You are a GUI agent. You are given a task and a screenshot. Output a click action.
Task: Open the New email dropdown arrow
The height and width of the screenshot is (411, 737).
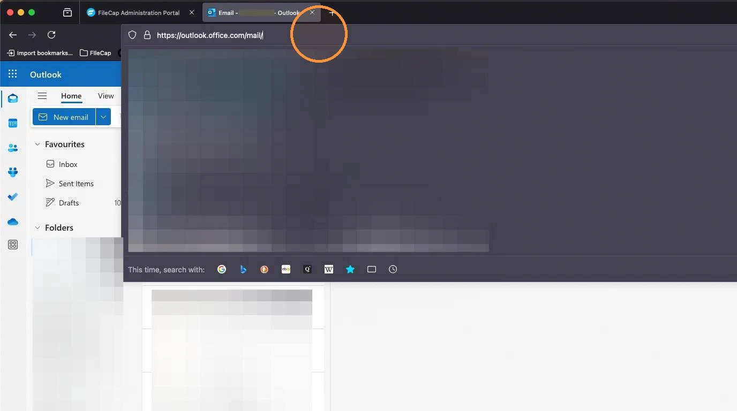(103, 117)
